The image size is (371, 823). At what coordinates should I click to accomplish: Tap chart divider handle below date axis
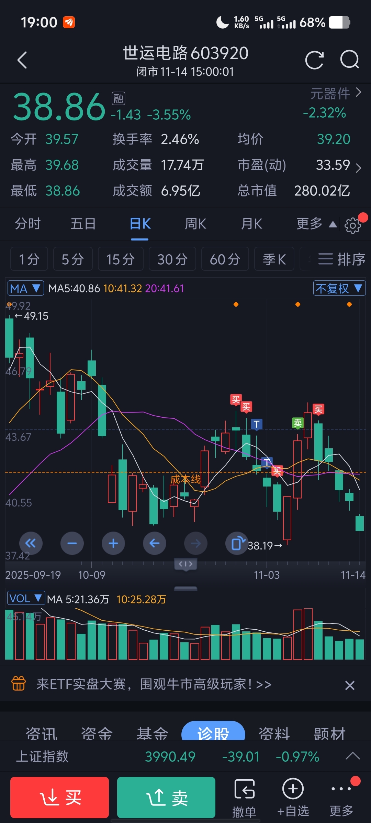[185, 588]
